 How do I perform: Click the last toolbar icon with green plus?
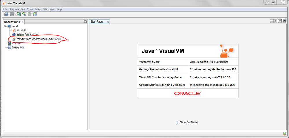(x=35, y=14)
